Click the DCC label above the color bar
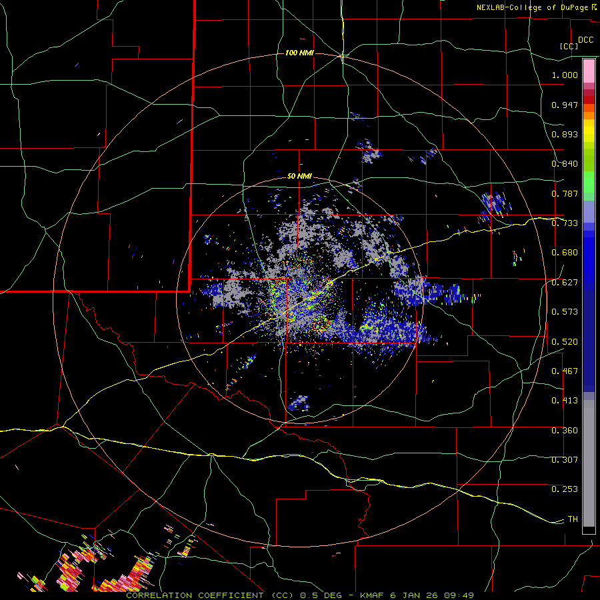The height and width of the screenshot is (600, 600). click(585, 39)
